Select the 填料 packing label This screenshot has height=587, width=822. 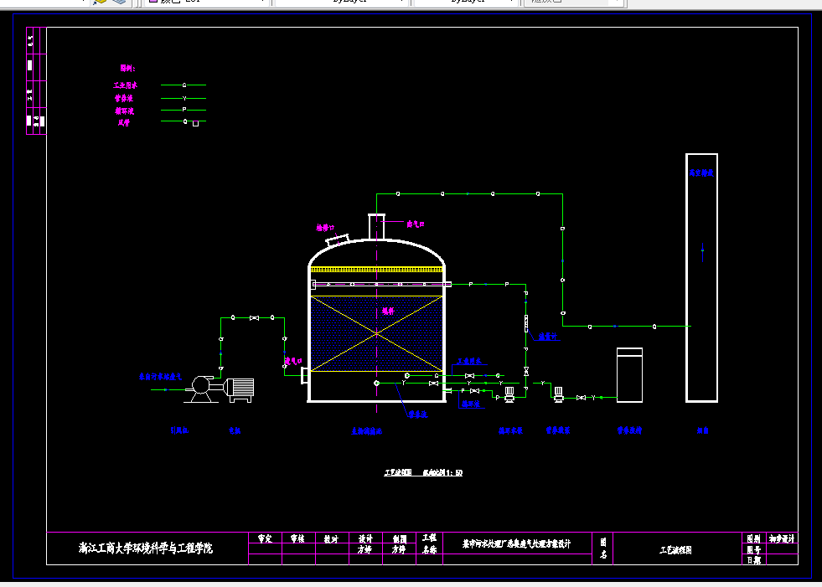click(388, 312)
